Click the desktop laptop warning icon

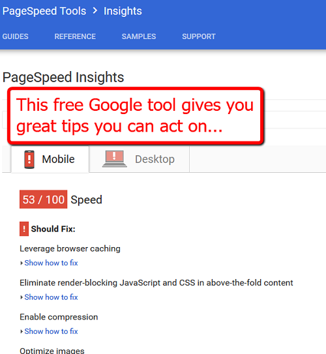pyautogui.click(x=115, y=159)
